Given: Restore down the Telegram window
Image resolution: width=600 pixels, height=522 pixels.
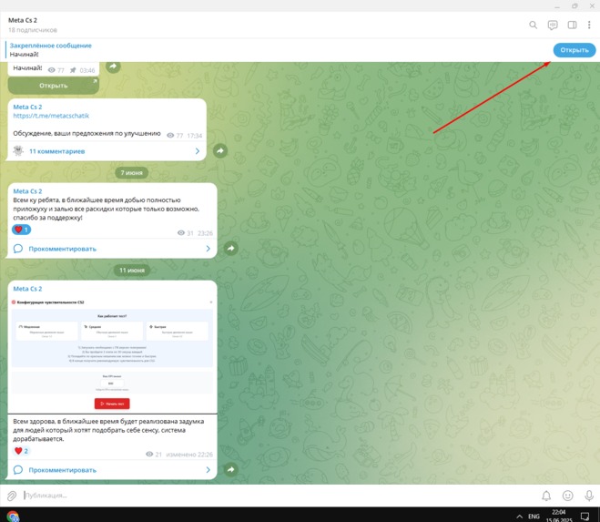Looking at the screenshot, I should [x=575, y=5].
